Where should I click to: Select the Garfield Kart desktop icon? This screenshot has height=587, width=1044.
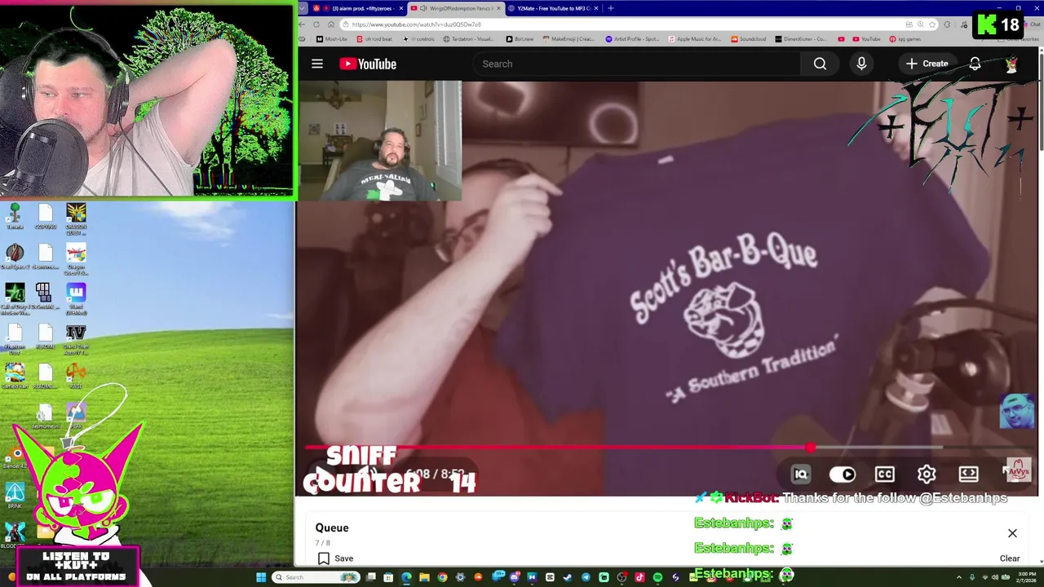pos(15,376)
